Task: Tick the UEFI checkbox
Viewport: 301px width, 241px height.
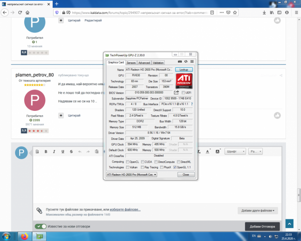Action: [x=183, y=93]
